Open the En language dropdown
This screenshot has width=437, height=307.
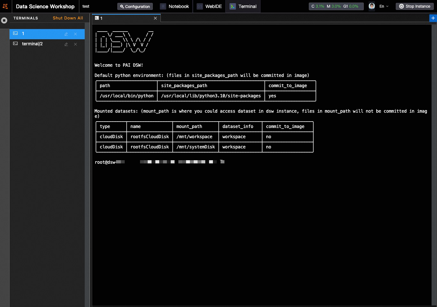[384, 6]
